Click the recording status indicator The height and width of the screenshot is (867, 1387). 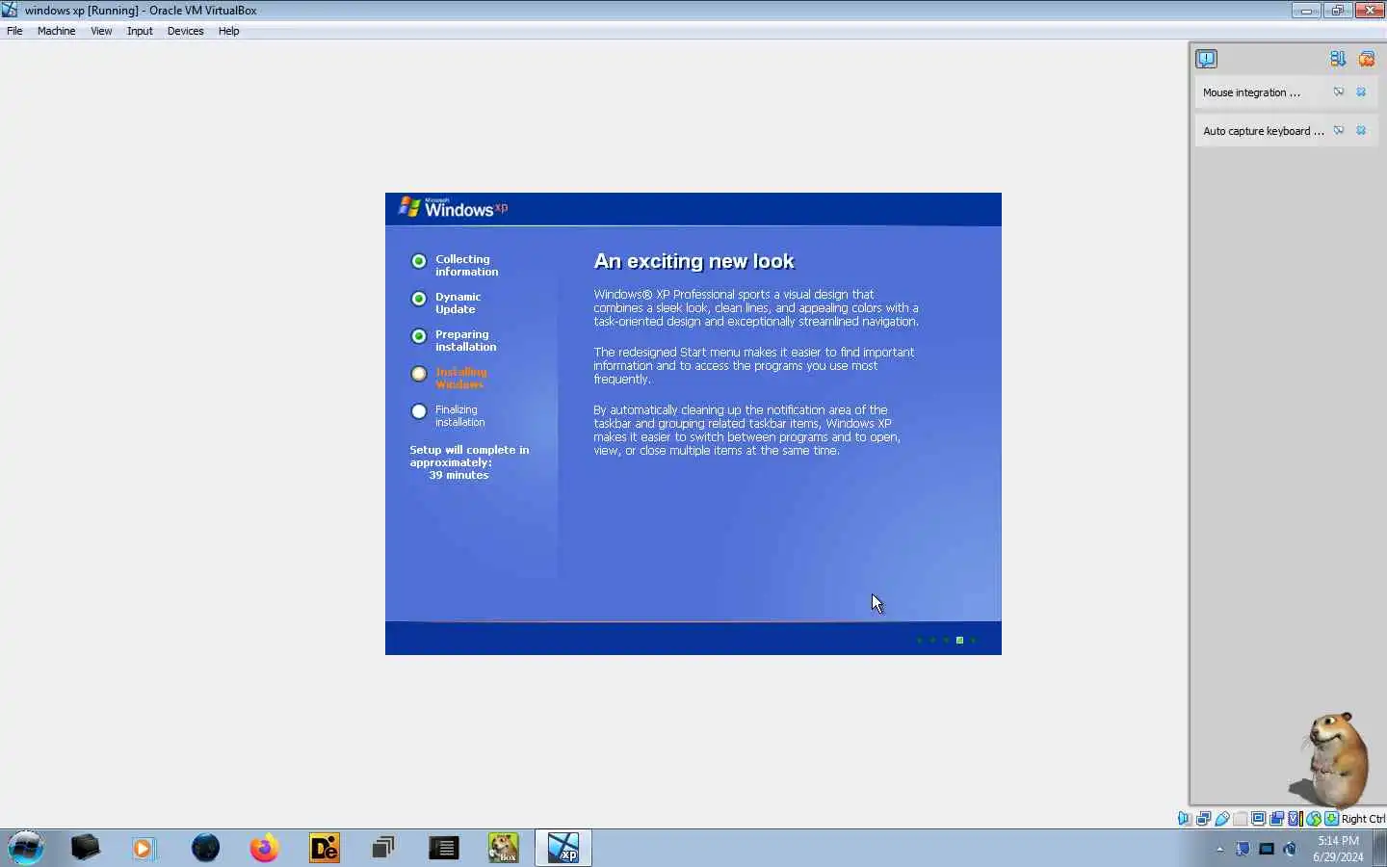[1276, 819]
